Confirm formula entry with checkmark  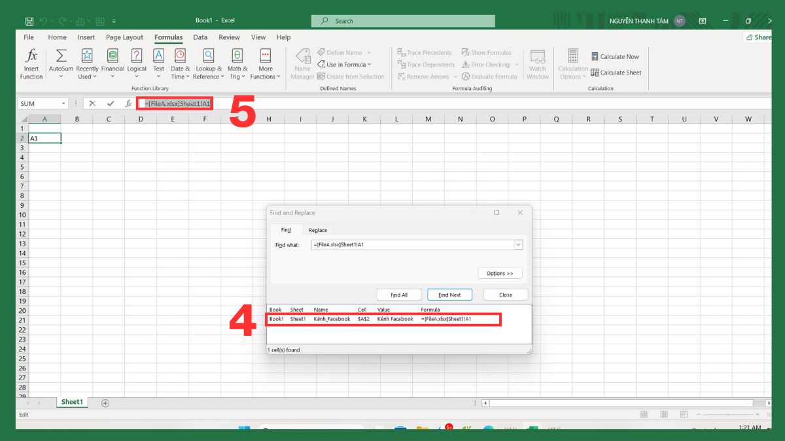(x=110, y=103)
